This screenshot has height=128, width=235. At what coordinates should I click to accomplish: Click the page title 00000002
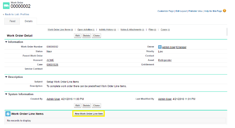[20, 6]
